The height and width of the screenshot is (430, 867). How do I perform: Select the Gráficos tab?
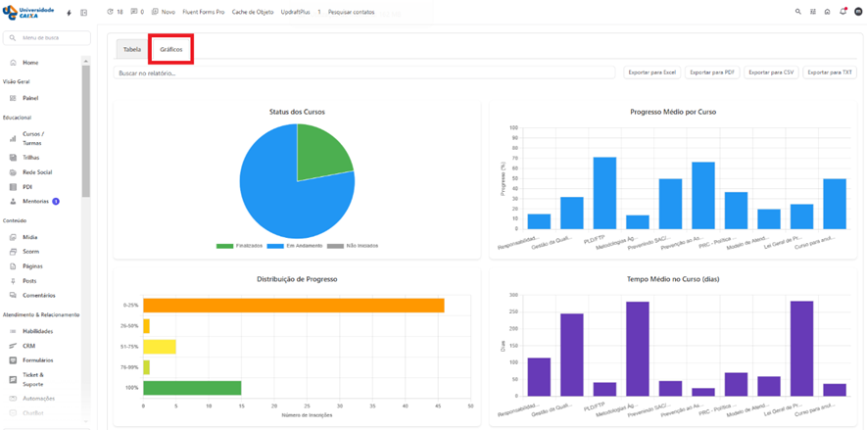tap(170, 49)
